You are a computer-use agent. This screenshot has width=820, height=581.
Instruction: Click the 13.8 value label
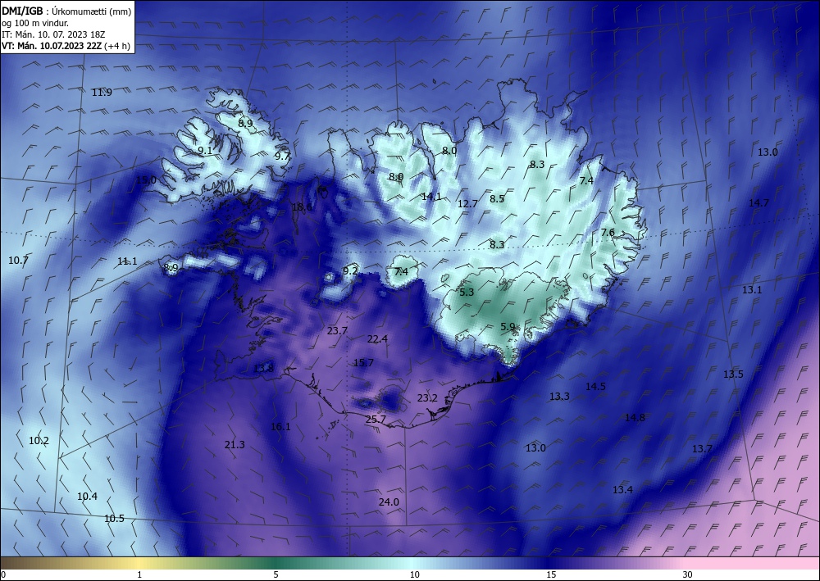click(263, 369)
